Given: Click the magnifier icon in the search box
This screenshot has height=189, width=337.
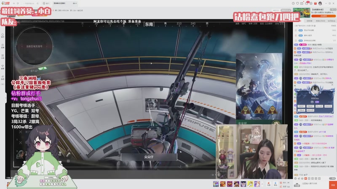Looking at the screenshot, I should pyautogui.click(x=37, y=3).
